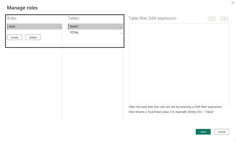This screenshot has height=142, width=236.
Task: Focus the DAX expression editor box
Action: (x=179, y=64)
